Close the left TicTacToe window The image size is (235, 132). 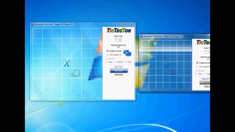point(131,24)
